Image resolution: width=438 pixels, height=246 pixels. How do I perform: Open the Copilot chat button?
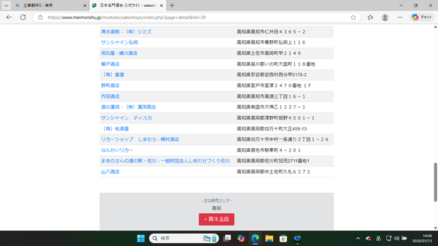422,17
